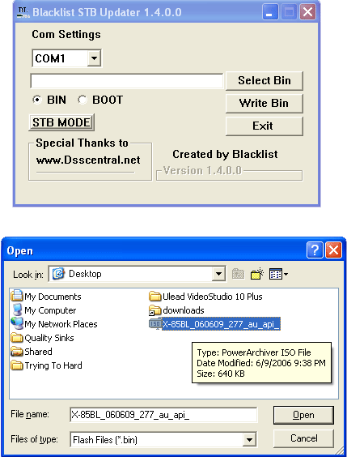The height and width of the screenshot is (457, 347).
Task: Select the downloads shortcut folder
Action: tap(176, 310)
